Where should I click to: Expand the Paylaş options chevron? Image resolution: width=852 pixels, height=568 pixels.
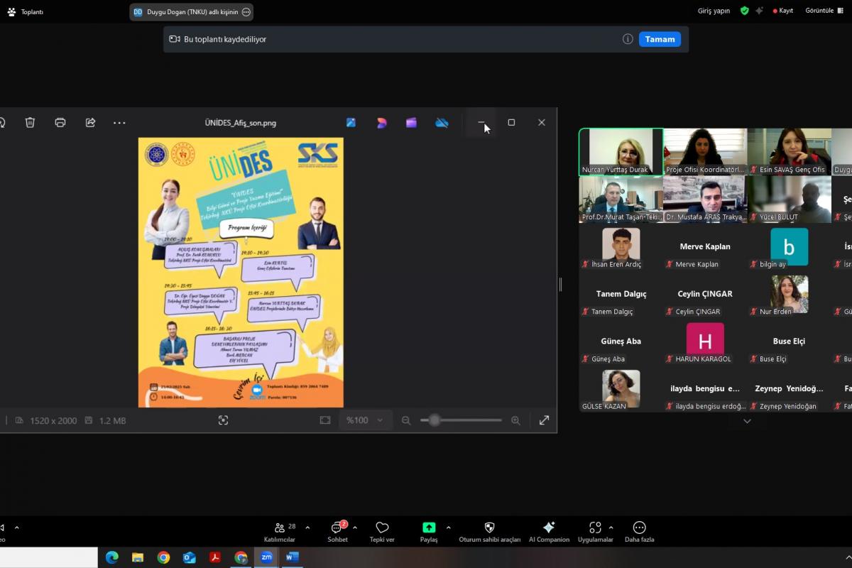click(448, 528)
